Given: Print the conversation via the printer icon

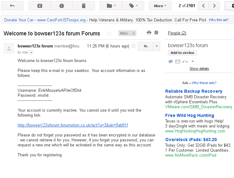Looking at the screenshot, I should pyautogui.click(x=149, y=33).
